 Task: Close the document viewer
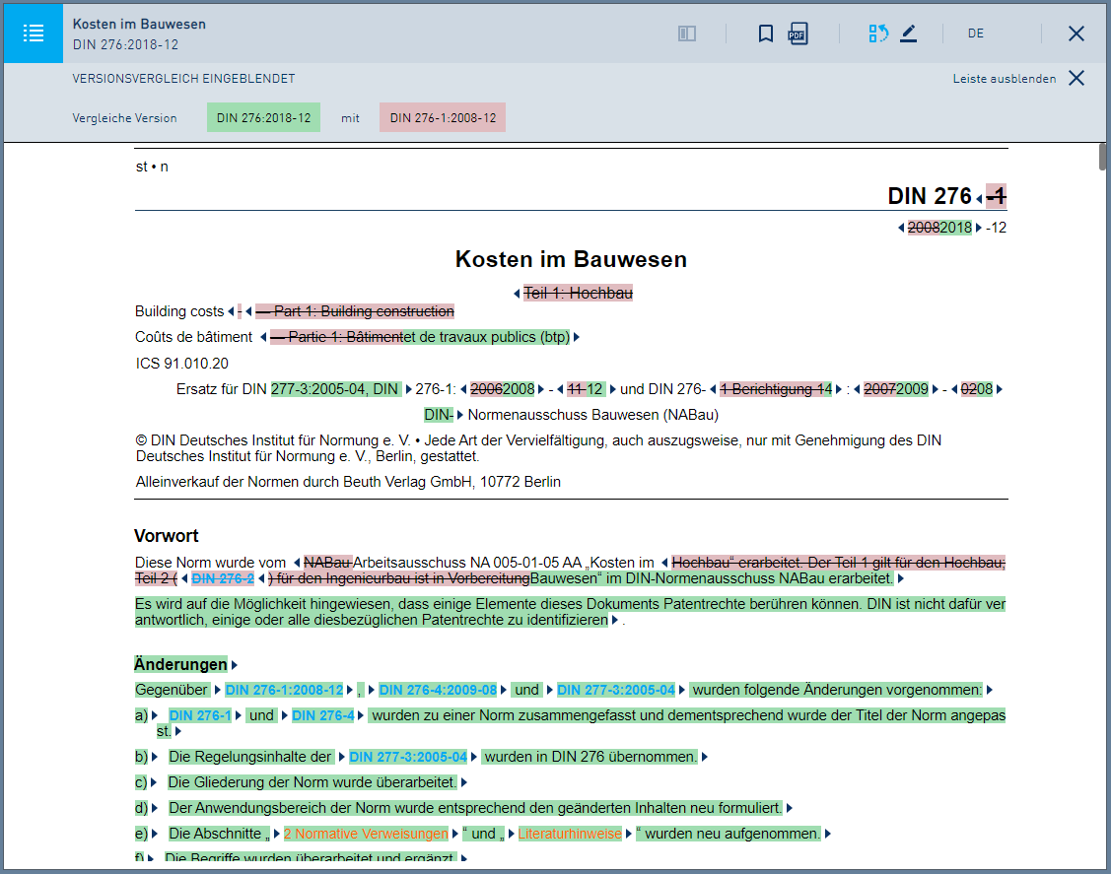point(1076,34)
